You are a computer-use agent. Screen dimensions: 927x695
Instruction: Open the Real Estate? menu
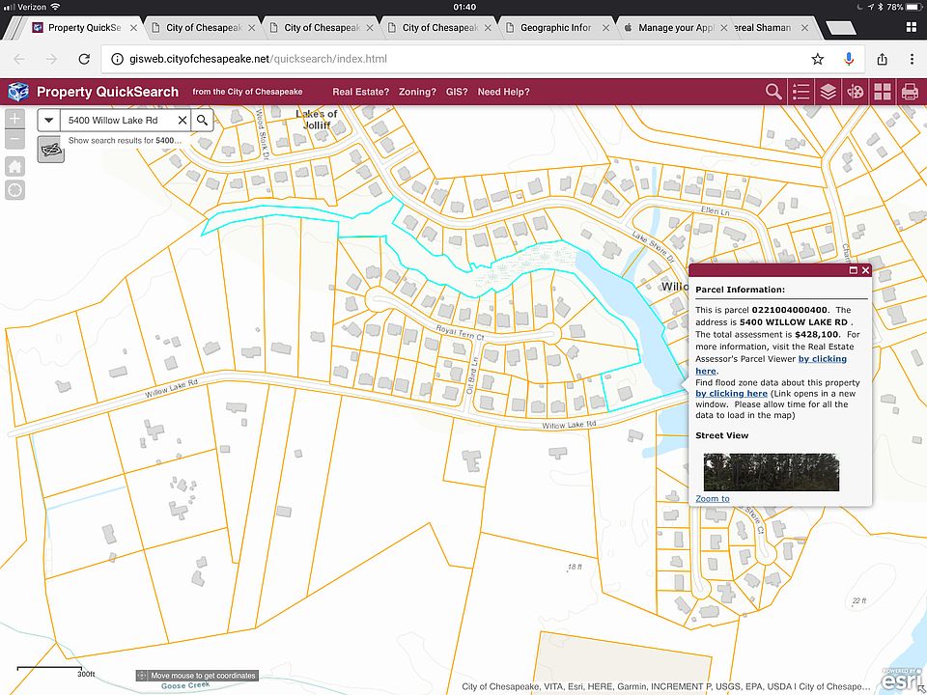pyautogui.click(x=360, y=92)
